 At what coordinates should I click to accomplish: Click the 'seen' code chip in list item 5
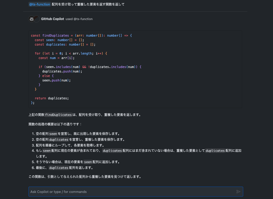pyautogui.click(x=88, y=162)
